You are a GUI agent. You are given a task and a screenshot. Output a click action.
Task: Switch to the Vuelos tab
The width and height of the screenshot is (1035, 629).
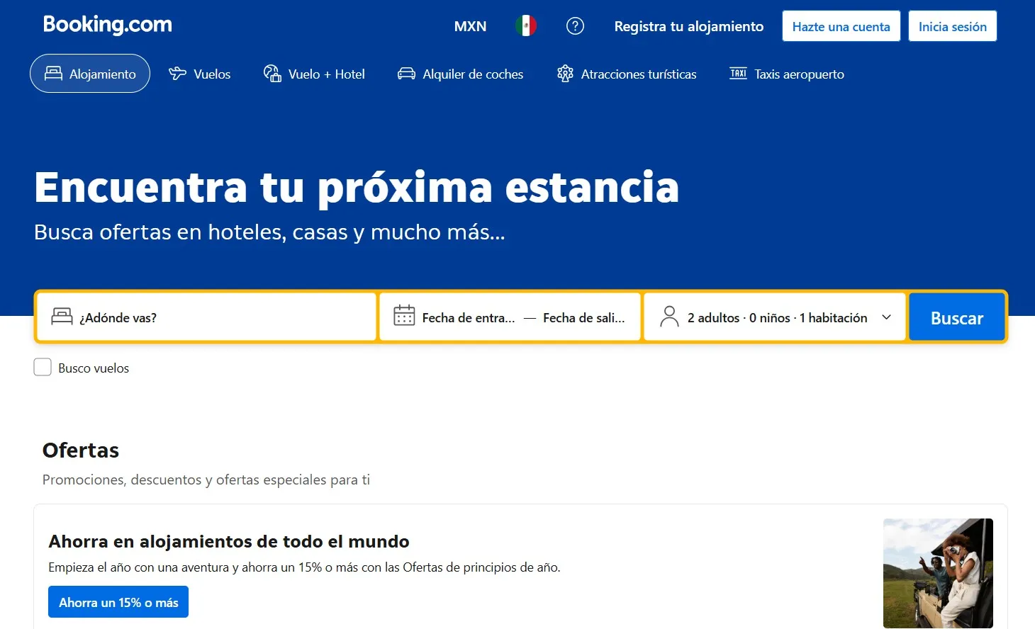click(200, 73)
